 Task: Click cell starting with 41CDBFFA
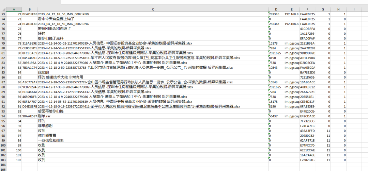(307, 29)
